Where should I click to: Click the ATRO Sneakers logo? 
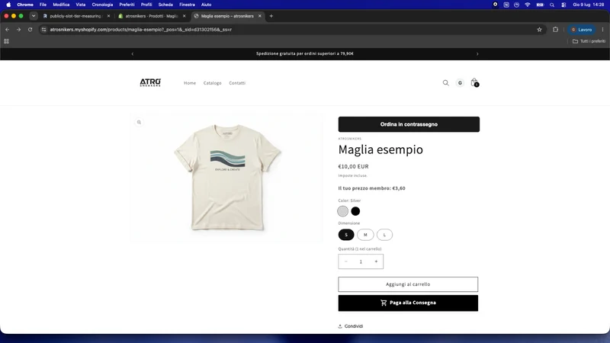click(x=150, y=82)
